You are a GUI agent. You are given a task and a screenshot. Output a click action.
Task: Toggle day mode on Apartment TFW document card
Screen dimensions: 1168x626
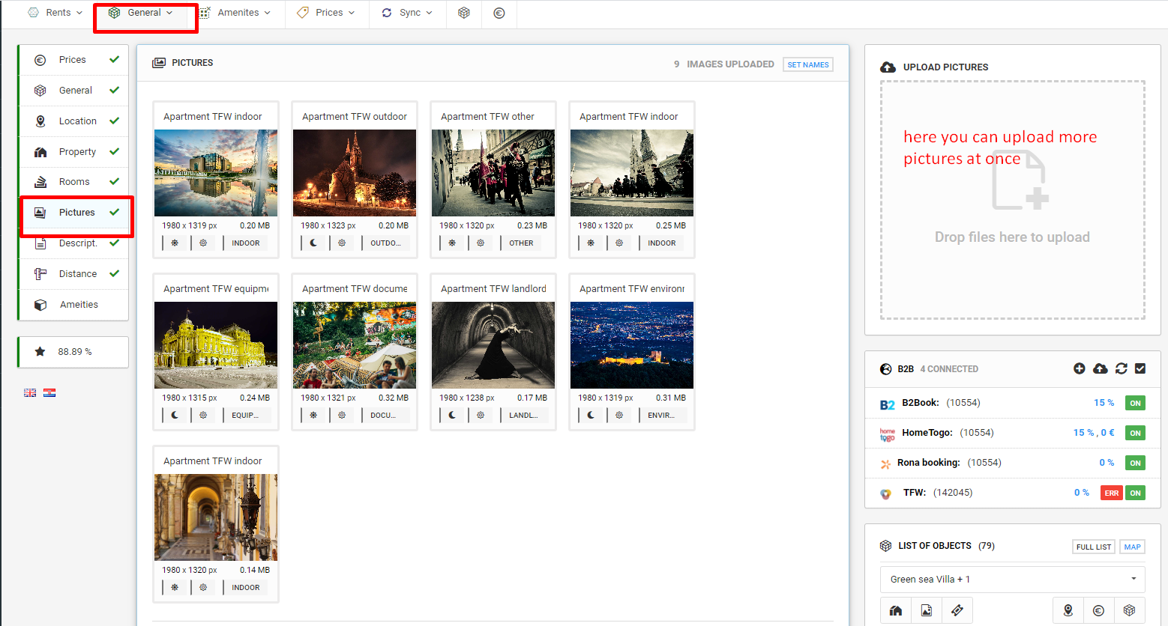pos(313,415)
